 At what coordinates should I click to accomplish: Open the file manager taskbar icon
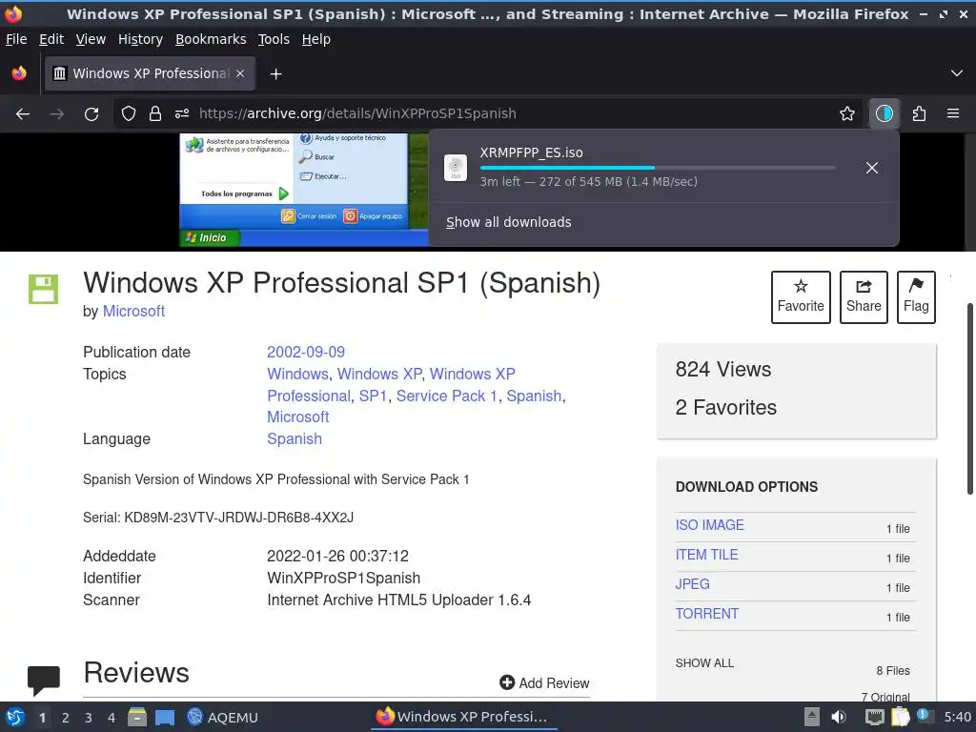[137, 717]
